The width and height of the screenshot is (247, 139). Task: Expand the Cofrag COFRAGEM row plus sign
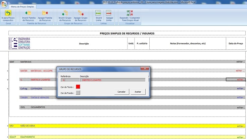(7, 89)
